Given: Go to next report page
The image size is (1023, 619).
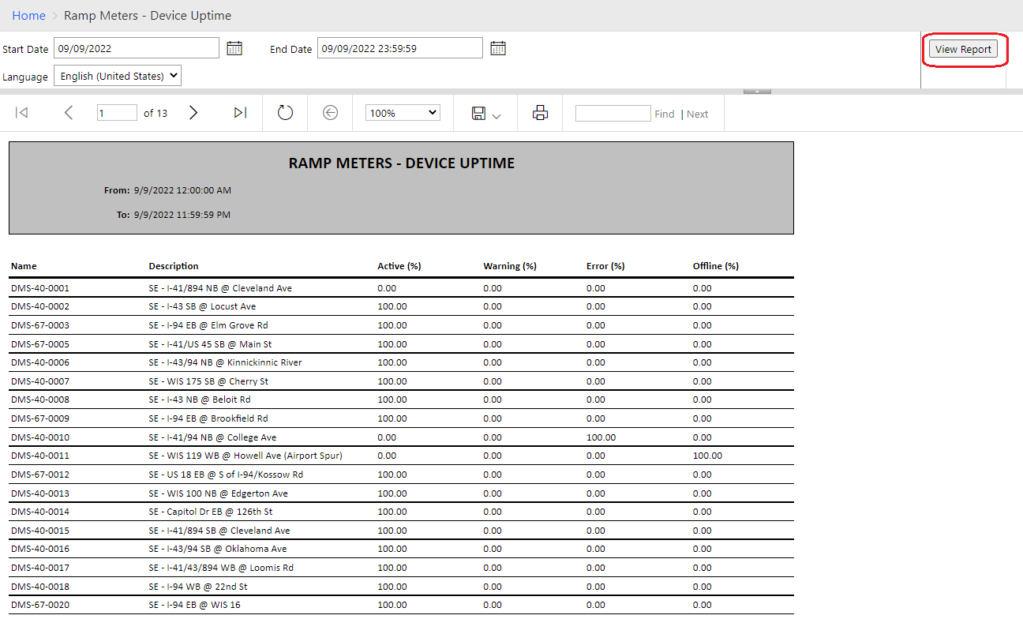Looking at the screenshot, I should coord(193,113).
